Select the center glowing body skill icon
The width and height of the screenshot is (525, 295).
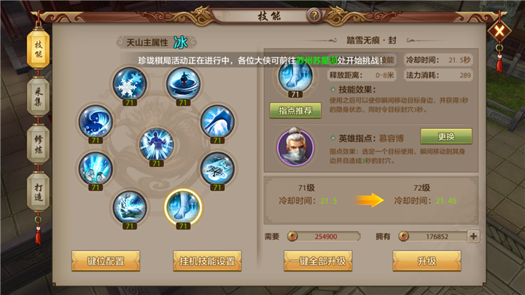click(x=156, y=144)
